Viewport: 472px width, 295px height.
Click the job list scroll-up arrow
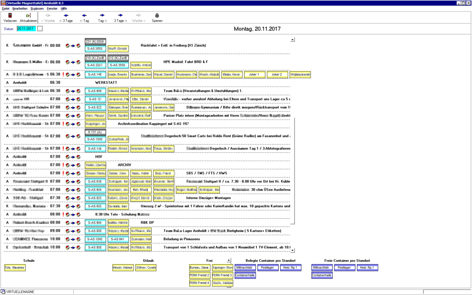click(293, 40)
